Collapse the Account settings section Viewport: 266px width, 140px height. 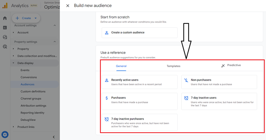55,25
